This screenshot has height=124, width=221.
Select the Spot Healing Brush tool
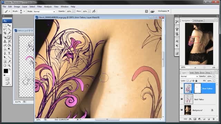5,38
